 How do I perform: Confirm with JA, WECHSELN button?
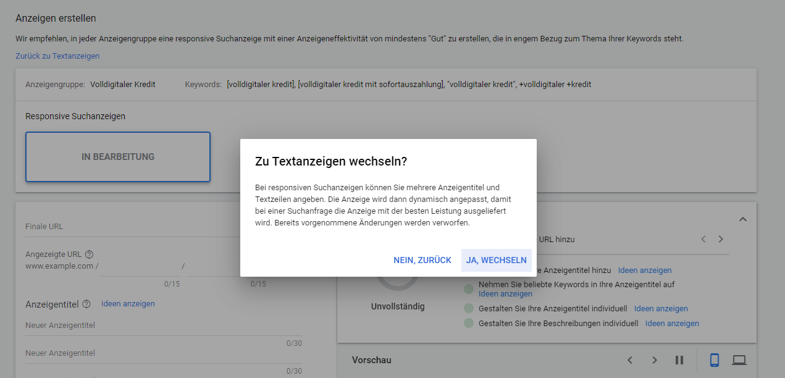[x=496, y=260]
